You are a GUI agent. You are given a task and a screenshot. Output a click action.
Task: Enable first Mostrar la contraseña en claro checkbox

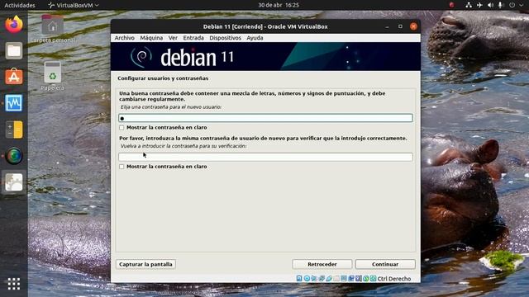tap(122, 128)
